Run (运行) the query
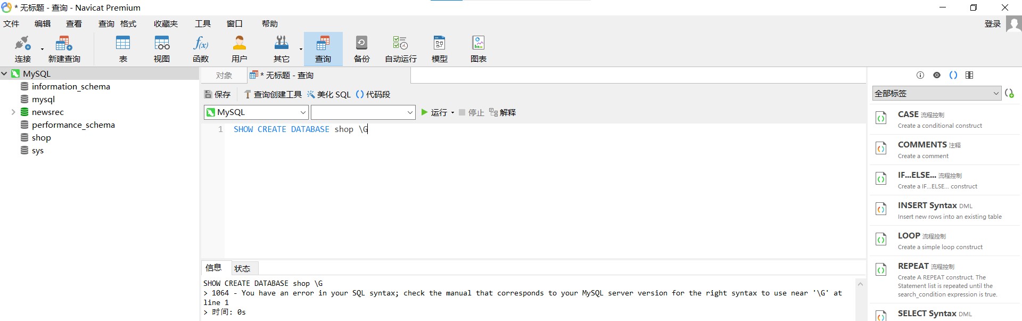The height and width of the screenshot is (321, 1022). (434, 112)
